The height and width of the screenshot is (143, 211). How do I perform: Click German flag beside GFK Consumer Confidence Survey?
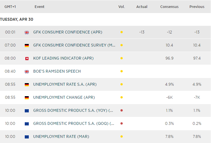point(27,45)
